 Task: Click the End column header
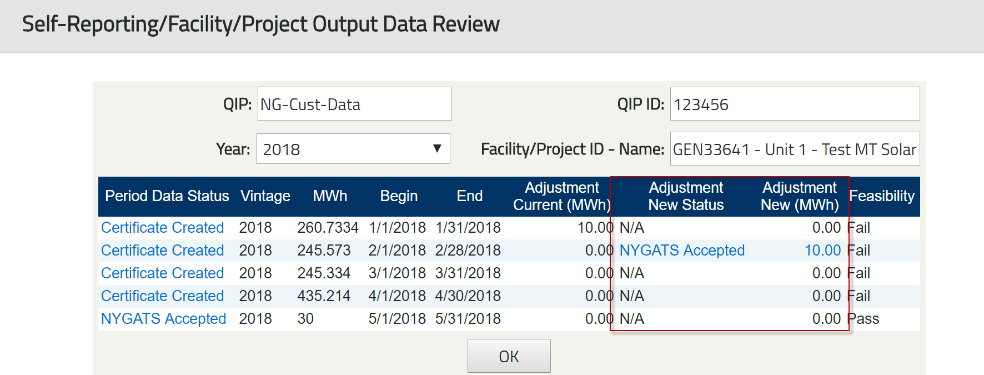point(469,196)
